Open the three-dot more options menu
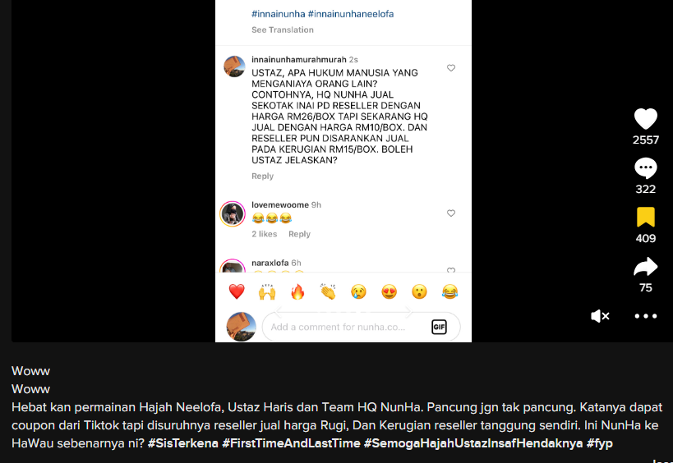This screenshot has height=463, width=673. [646, 316]
